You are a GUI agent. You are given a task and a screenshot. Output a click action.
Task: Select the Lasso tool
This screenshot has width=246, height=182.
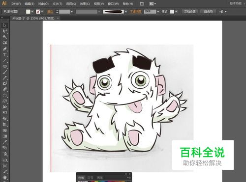point(4,43)
